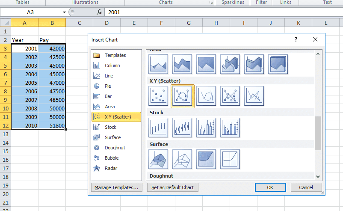
Task: Click the formula bar input field
Action: point(222,12)
